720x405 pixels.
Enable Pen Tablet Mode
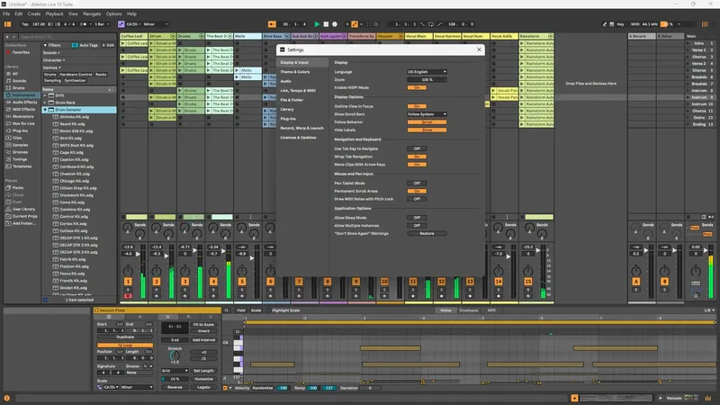click(417, 183)
